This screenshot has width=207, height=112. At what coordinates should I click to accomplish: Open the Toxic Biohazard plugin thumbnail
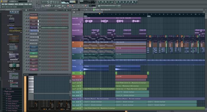[x=14, y=66]
